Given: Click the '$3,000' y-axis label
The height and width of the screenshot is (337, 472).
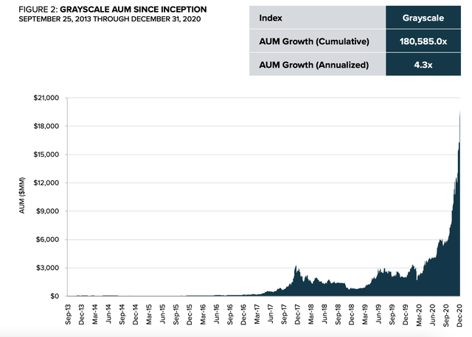Looking at the screenshot, I should point(47,268).
